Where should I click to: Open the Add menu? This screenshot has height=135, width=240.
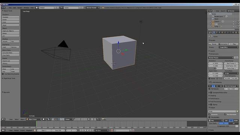tap(14, 7)
